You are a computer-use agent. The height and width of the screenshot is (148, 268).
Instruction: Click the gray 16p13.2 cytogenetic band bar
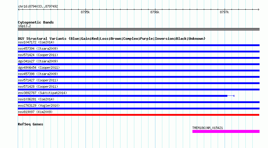[x=139, y=29]
